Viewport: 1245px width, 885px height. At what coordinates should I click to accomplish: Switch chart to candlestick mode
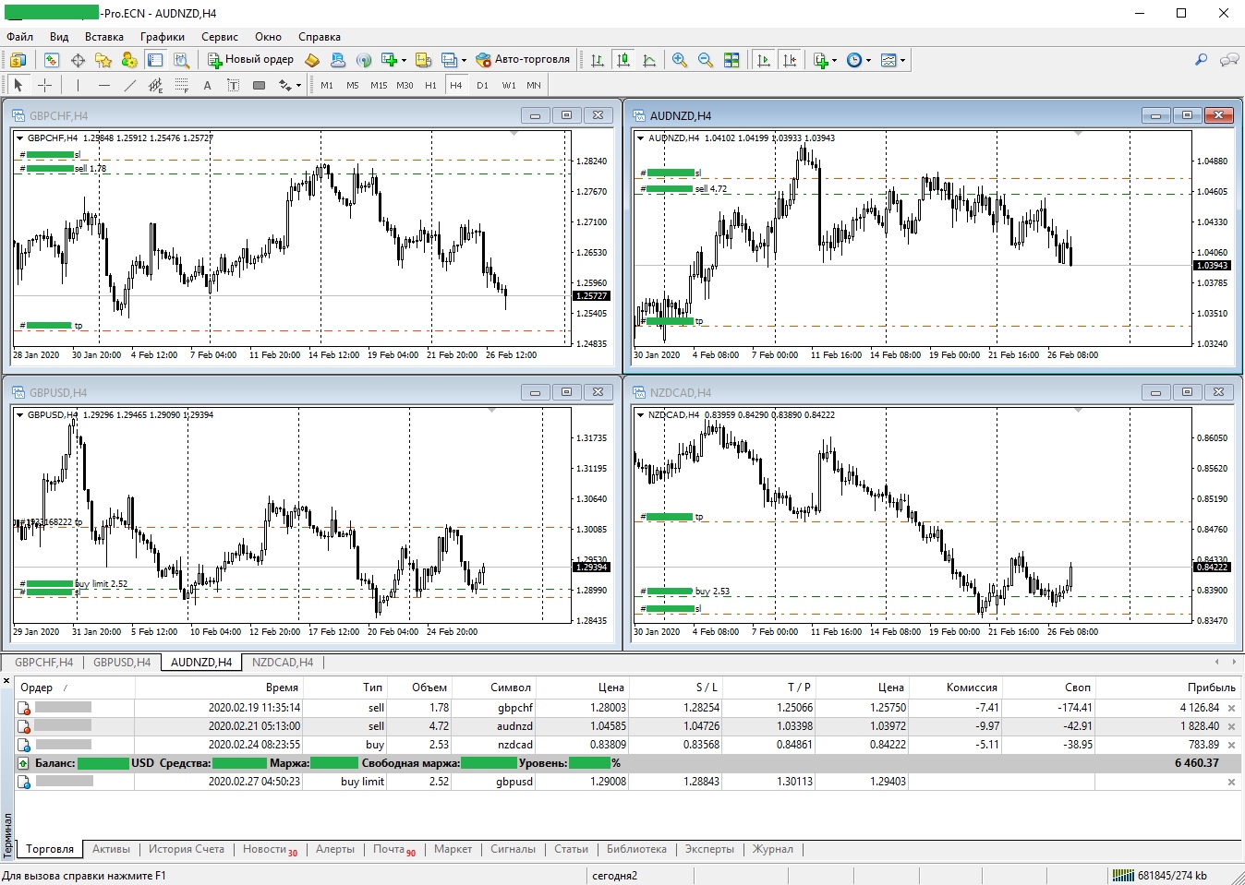623,60
